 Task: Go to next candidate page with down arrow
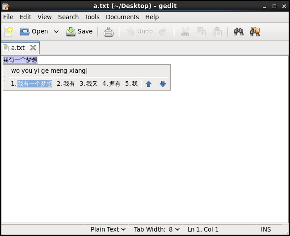click(x=163, y=84)
